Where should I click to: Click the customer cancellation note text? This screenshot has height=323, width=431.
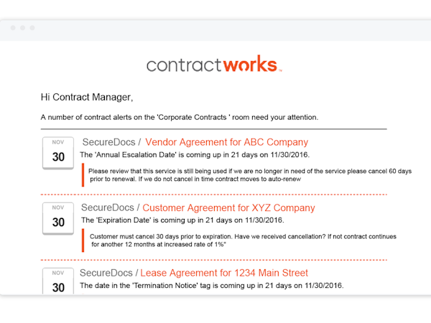(243, 240)
